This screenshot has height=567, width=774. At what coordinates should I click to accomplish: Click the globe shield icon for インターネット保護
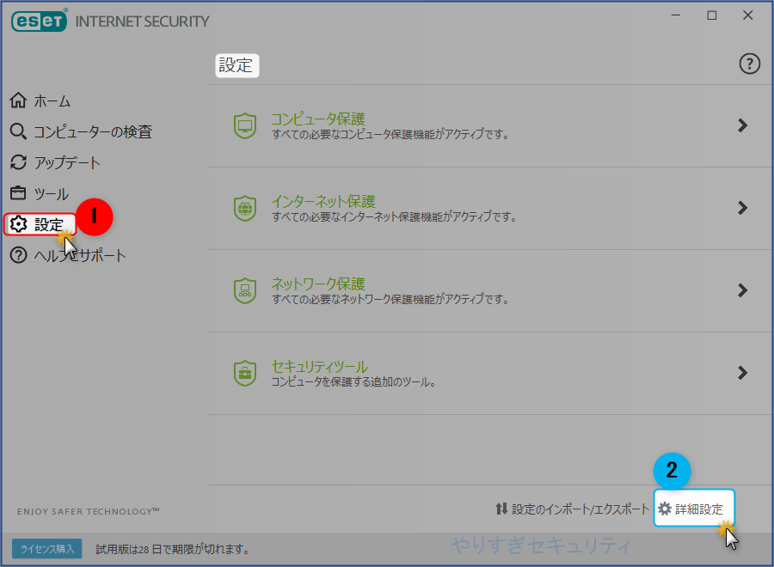tap(245, 208)
